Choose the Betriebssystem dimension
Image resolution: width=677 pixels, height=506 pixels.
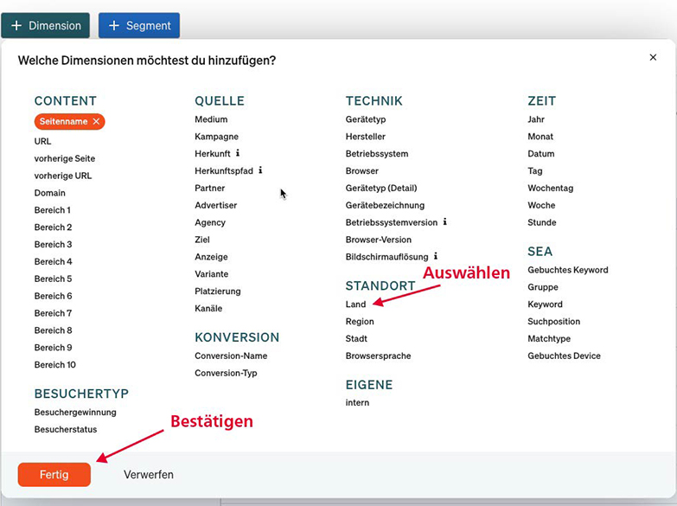point(377,154)
